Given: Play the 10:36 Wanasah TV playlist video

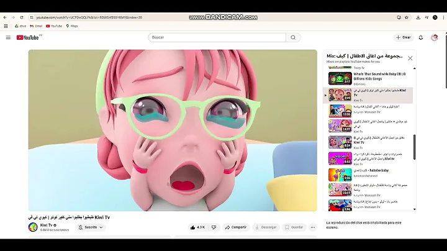Looking at the screenshot, I should point(368,111).
